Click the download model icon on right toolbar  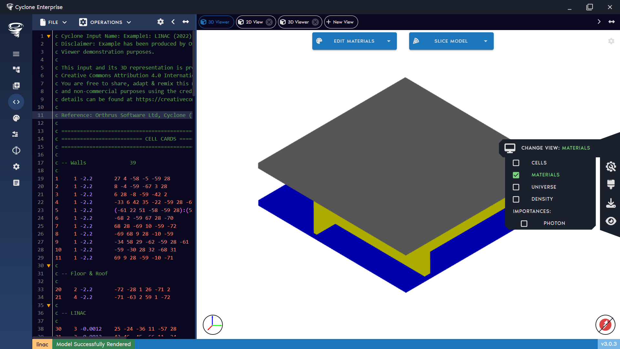coord(611,203)
